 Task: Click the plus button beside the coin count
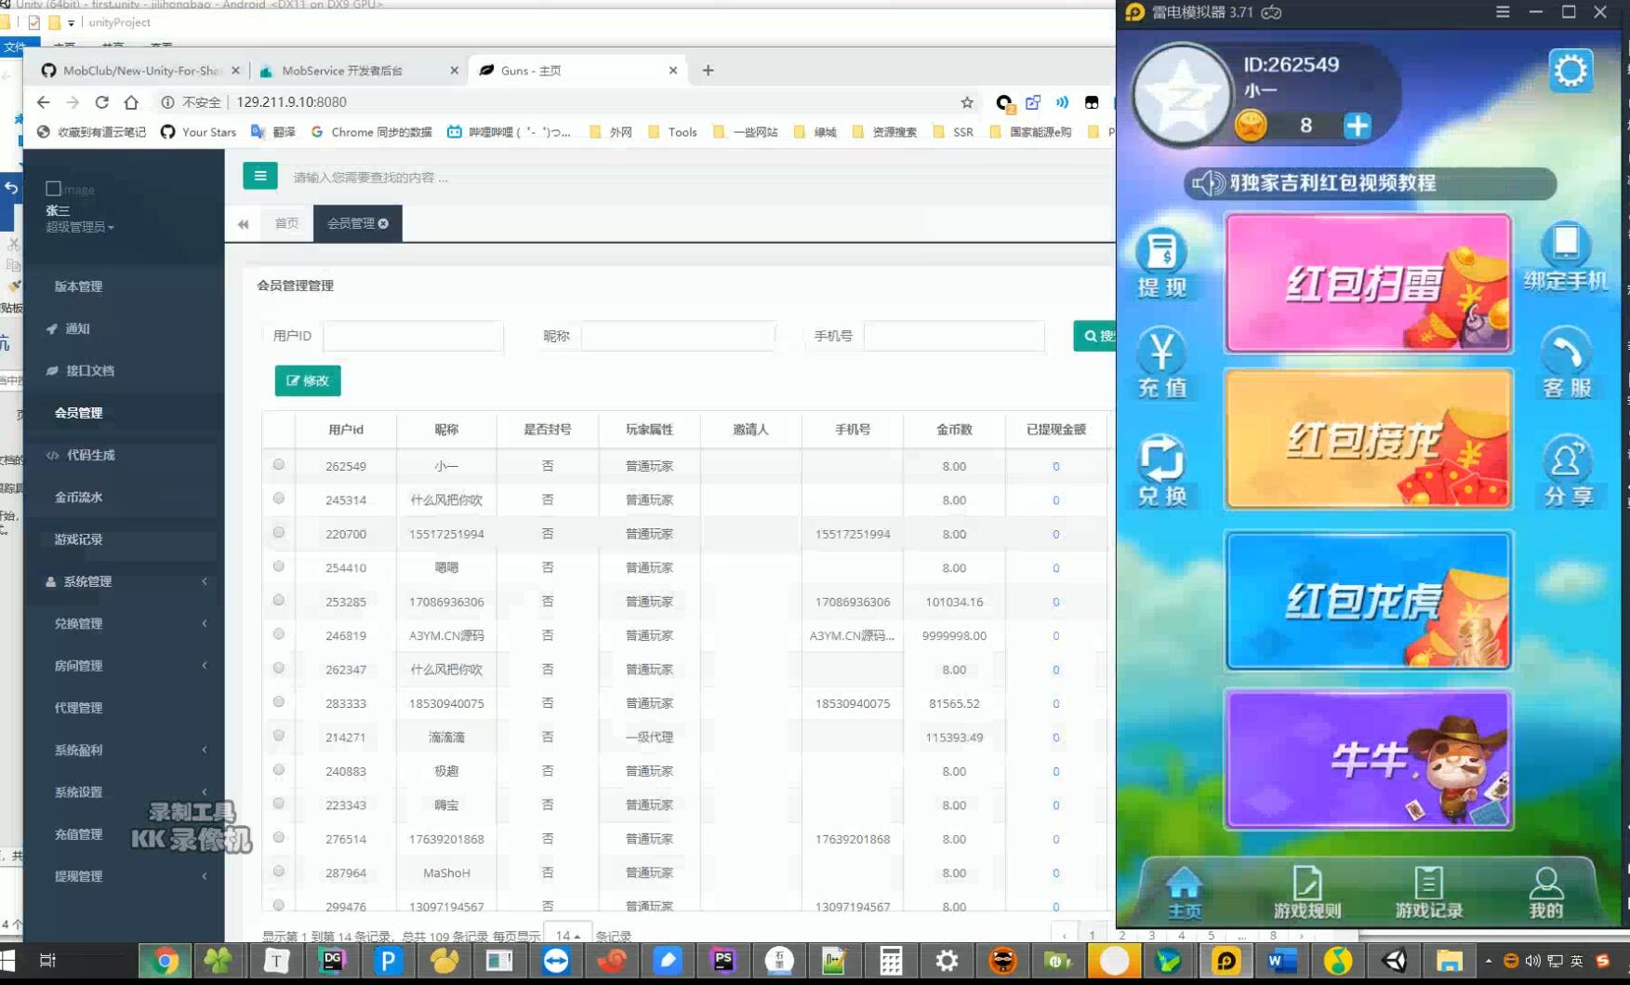(x=1357, y=126)
